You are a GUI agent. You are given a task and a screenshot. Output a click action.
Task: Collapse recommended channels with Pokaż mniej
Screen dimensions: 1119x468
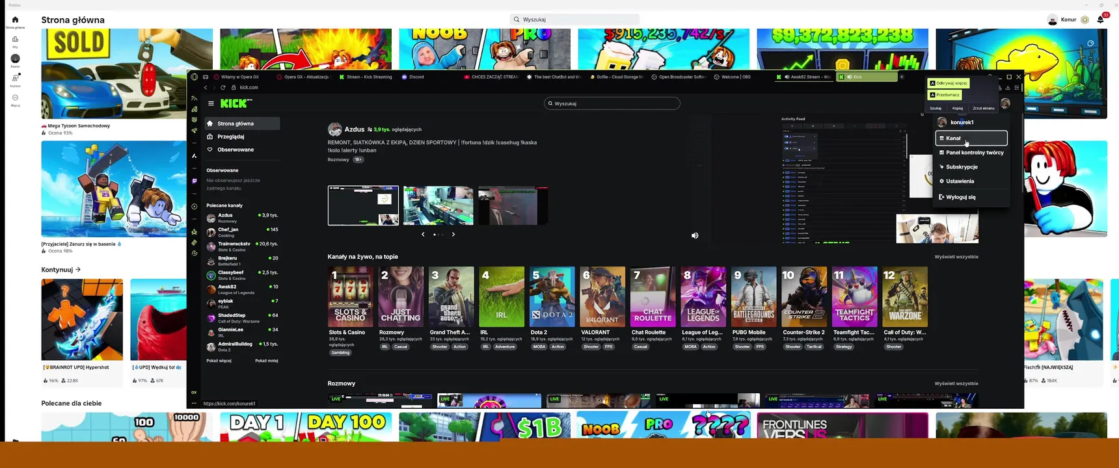tap(266, 361)
